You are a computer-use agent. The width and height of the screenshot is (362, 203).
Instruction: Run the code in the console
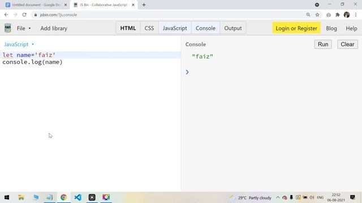[x=323, y=44]
